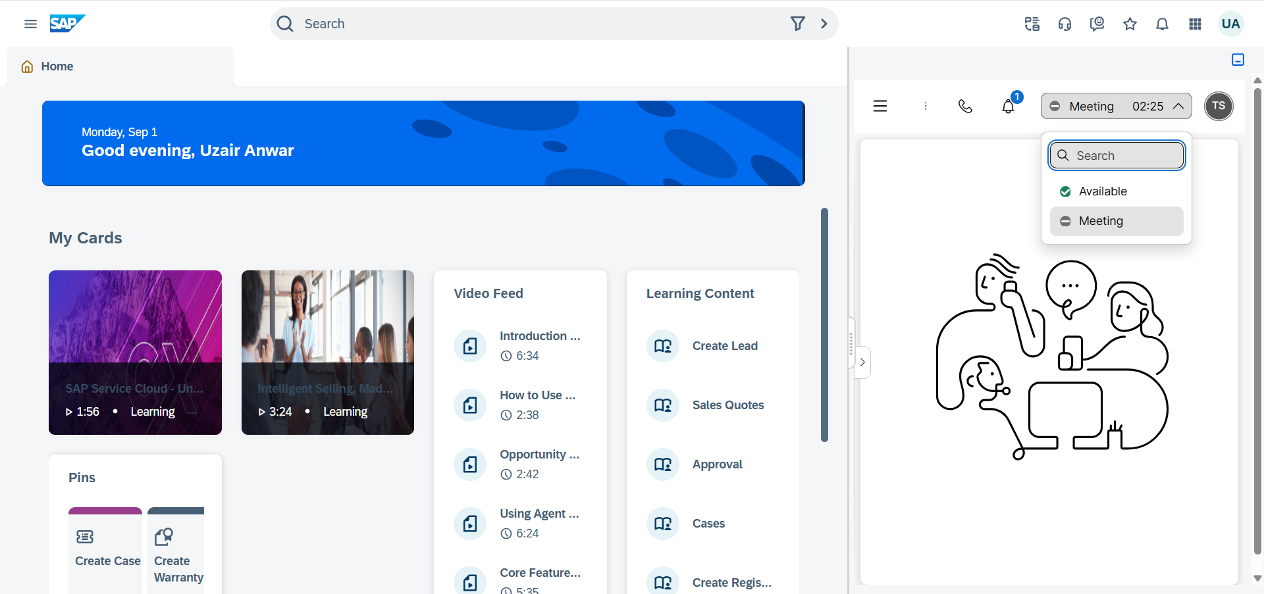This screenshot has height=594, width=1264.
Task: Select the Available status option
Action: 1103,191
